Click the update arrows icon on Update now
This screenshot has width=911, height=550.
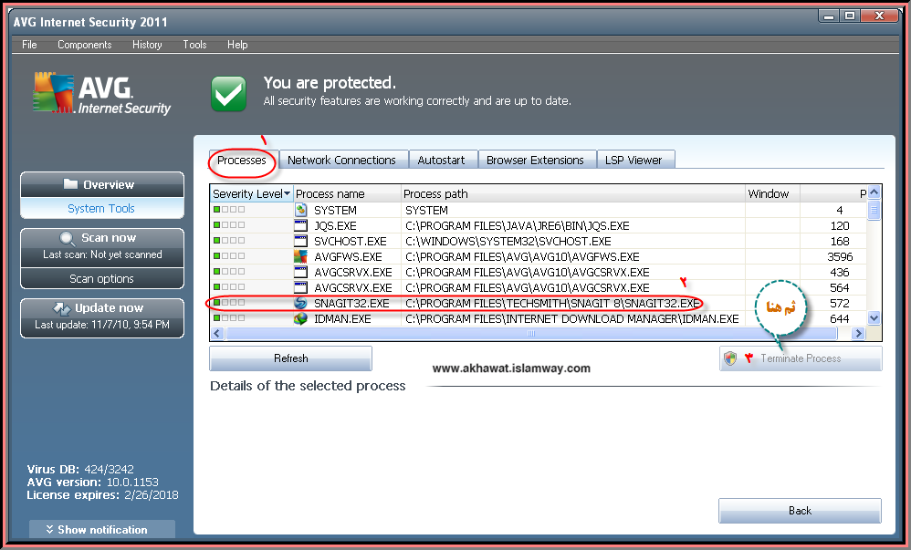(x=61, y=308)
